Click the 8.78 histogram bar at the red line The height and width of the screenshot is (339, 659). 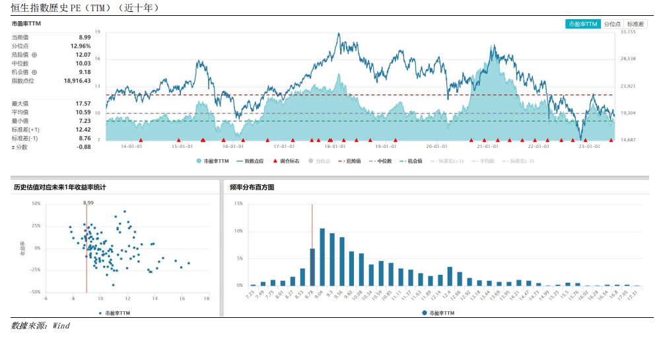coord(313,267)
